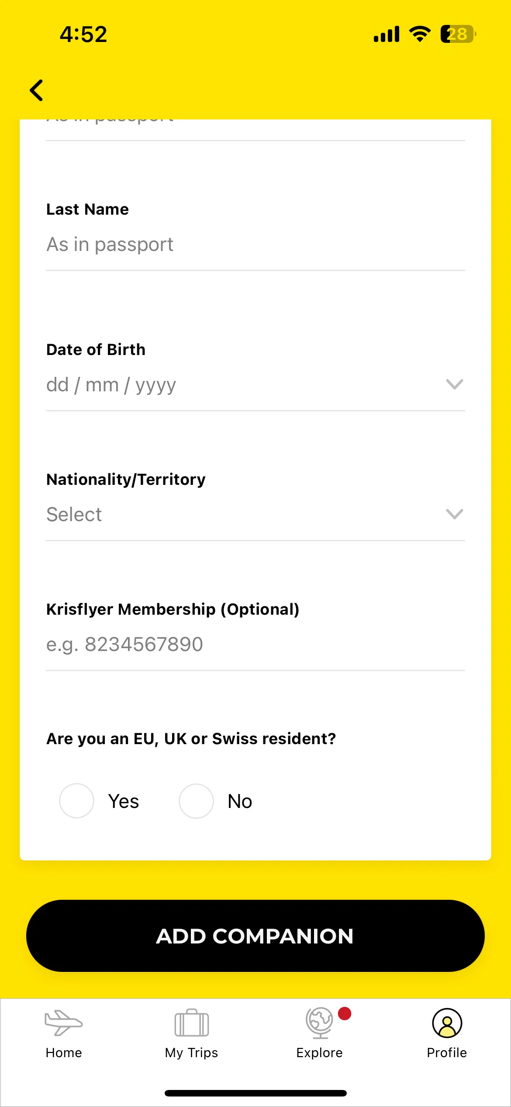Select No for EU/UK/Swiss resident
511x1107 pixels.
point(196,801)
